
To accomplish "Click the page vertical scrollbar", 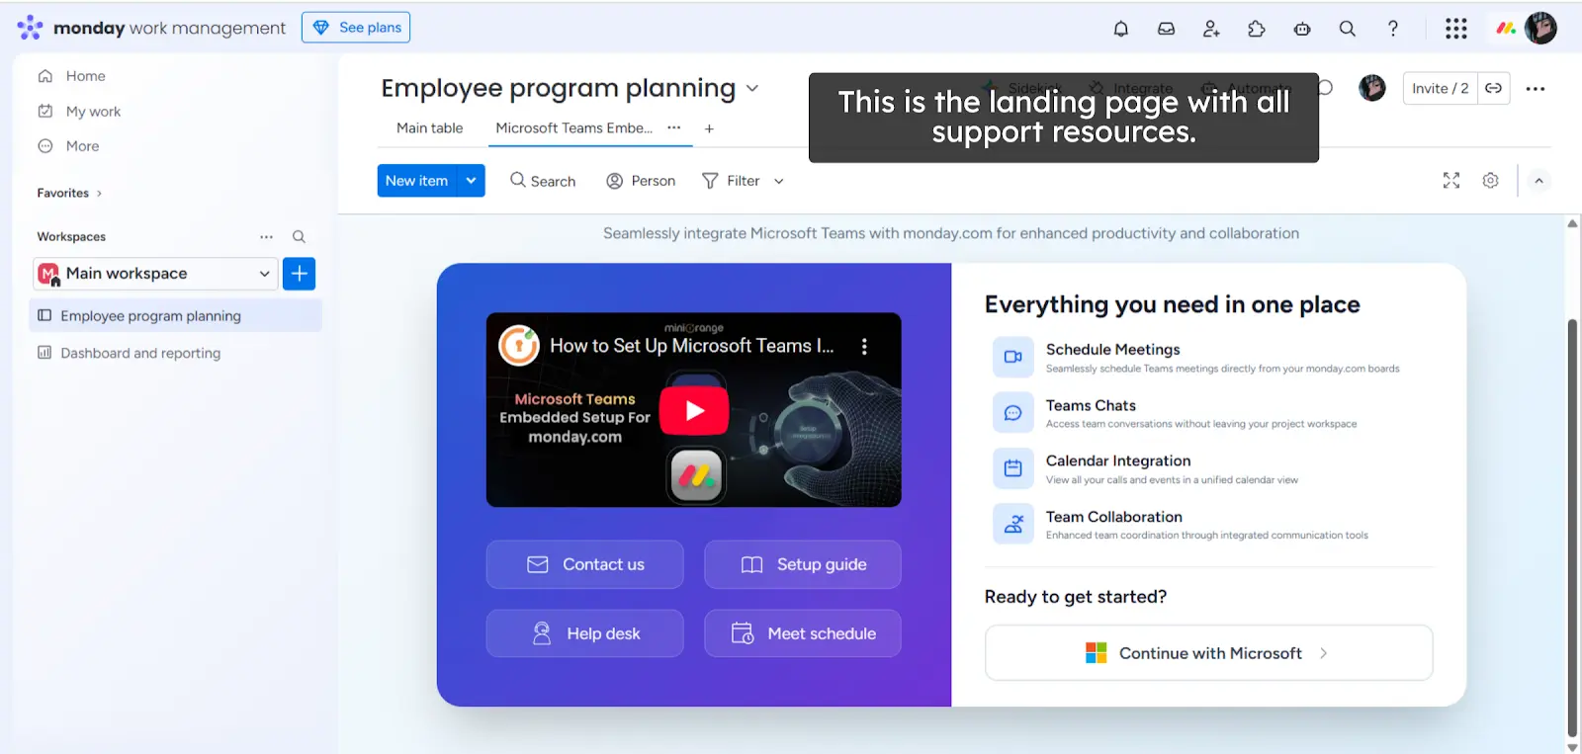I will click(x=1572, y=528).
